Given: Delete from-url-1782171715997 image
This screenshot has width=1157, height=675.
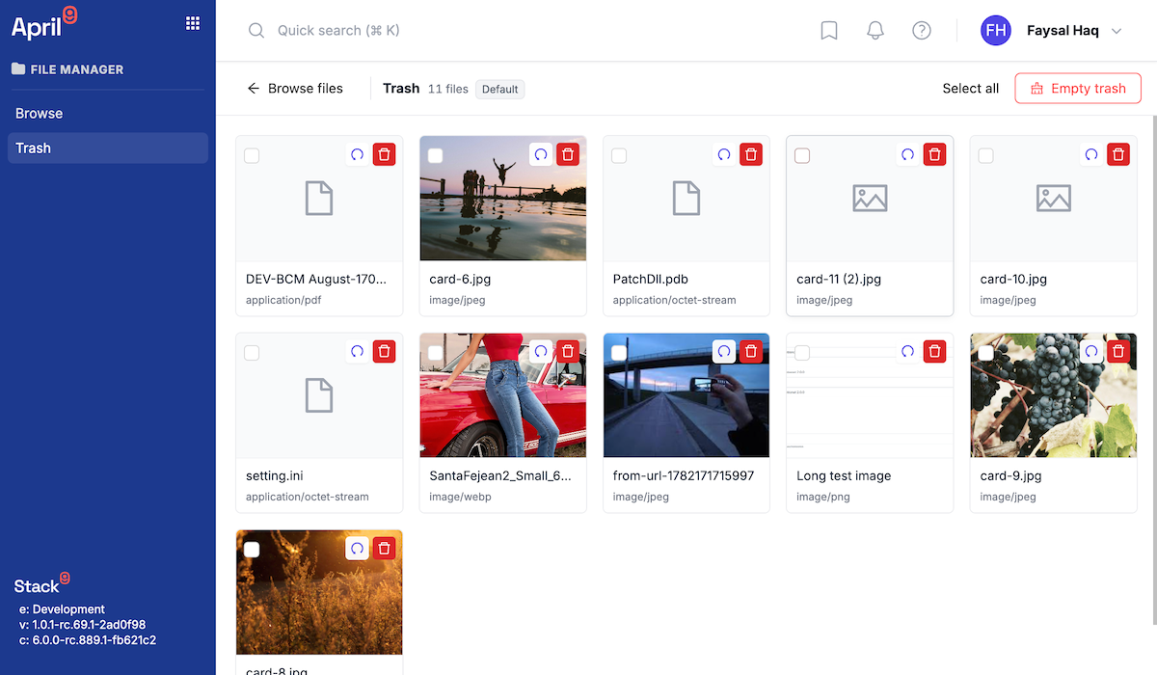Looking at the screenshot, I should pyautogui.click(x=751, y=351).
